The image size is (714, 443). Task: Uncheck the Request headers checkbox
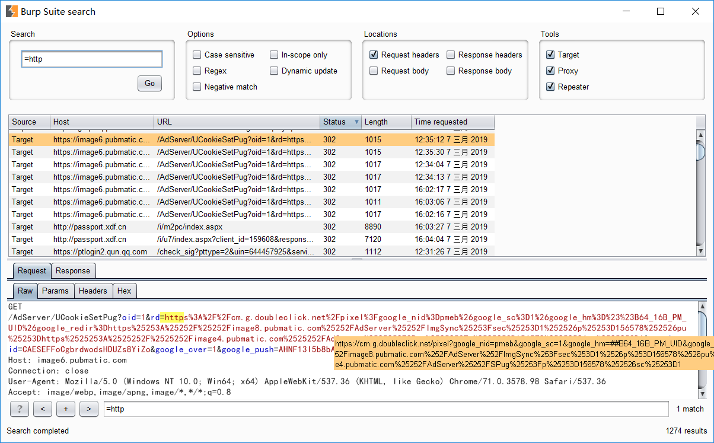pyautogui.click(x=374, y=55)
